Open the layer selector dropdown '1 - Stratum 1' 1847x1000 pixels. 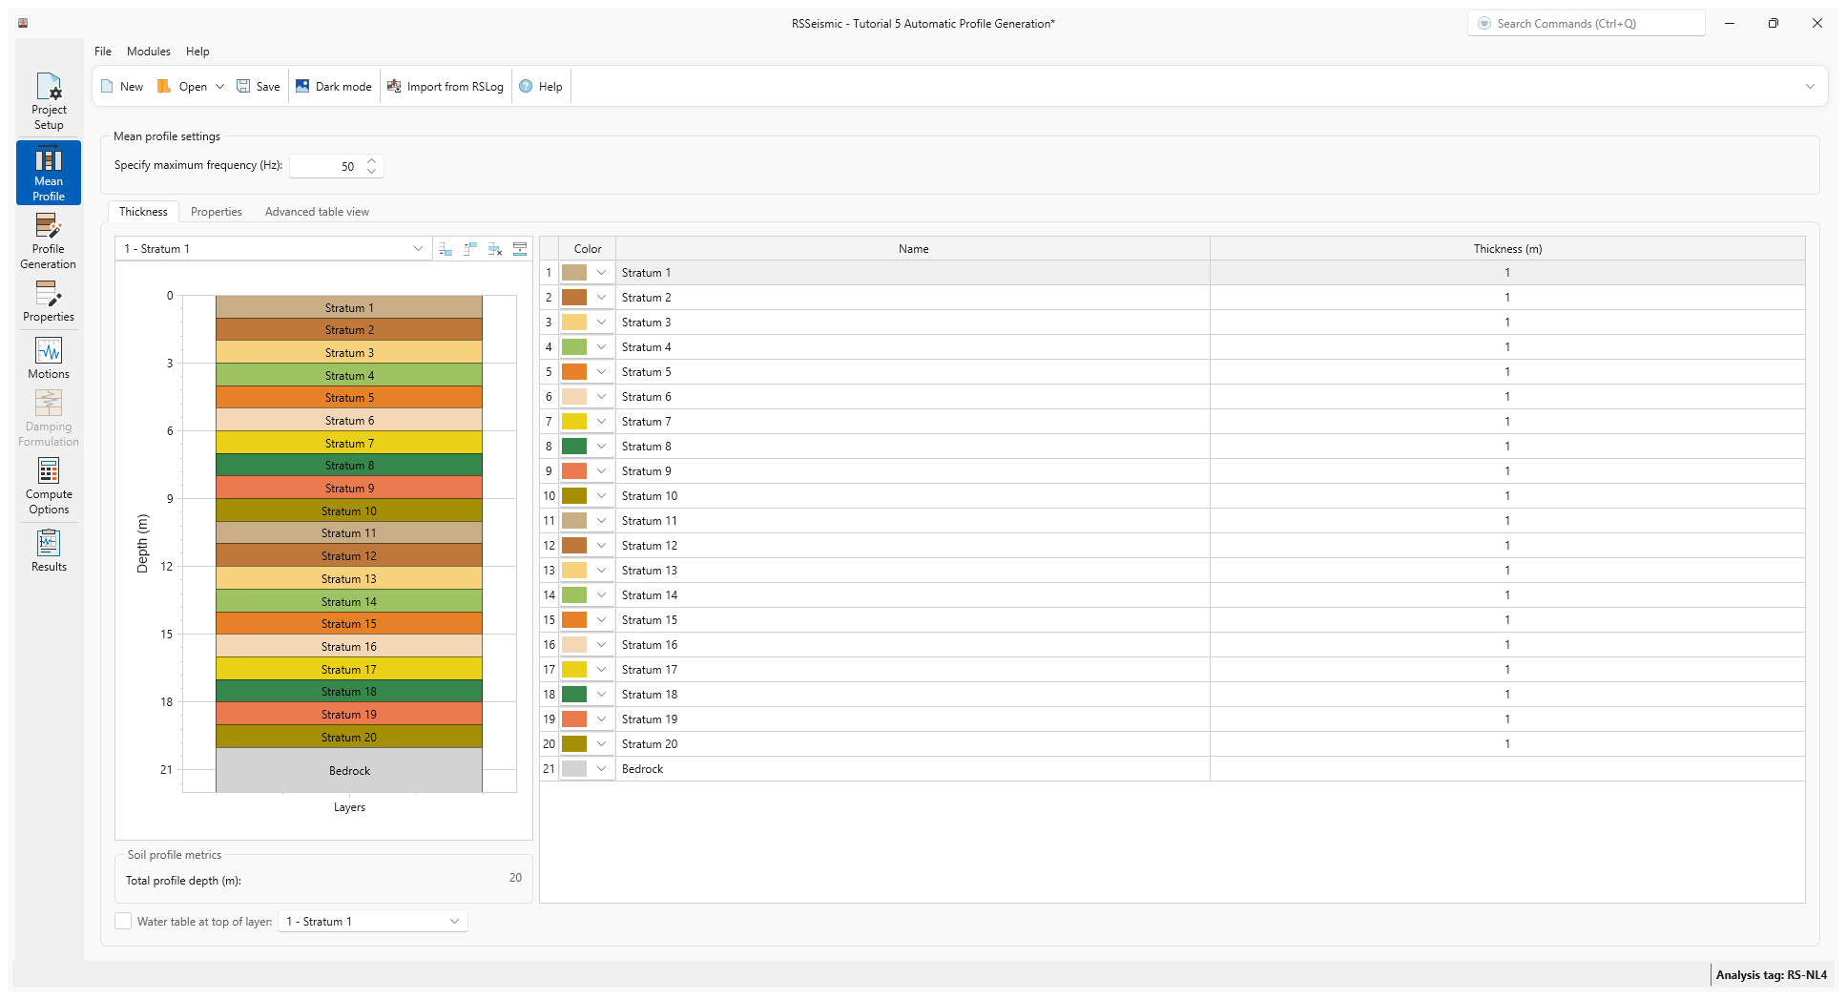[x=273, y=249]
